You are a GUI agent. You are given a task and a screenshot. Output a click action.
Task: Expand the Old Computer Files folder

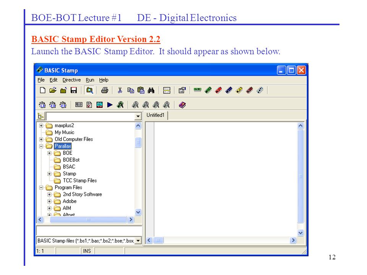[41, 139]
